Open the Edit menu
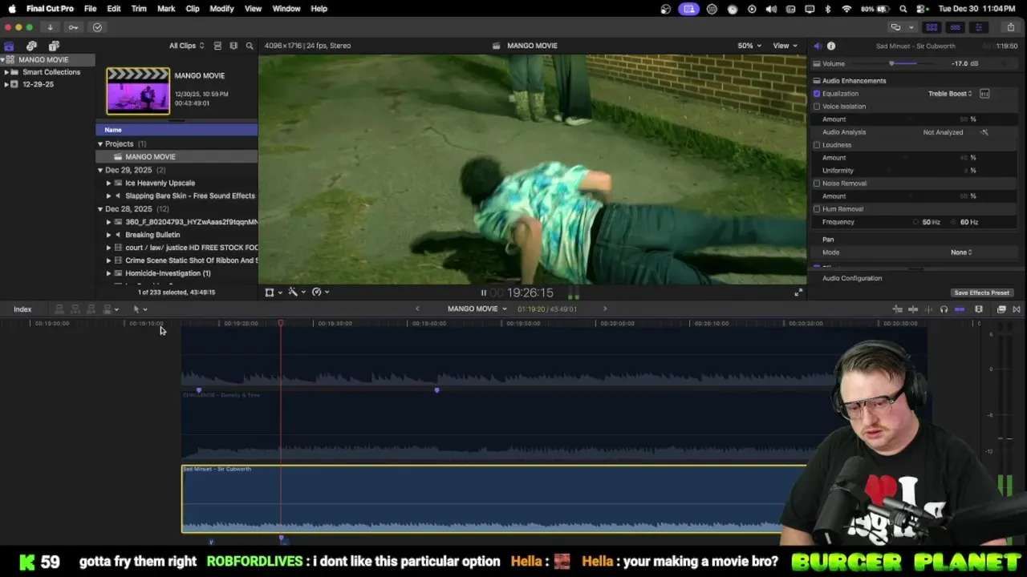The height and width of the screenshot is (577, 1027). click(x=114, y=9)
